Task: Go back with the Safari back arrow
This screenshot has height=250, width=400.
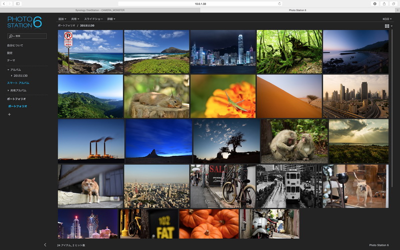Action: click(4, 3)
